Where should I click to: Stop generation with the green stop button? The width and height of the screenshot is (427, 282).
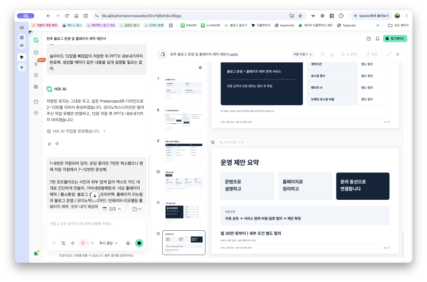click(x=139, y=243)
